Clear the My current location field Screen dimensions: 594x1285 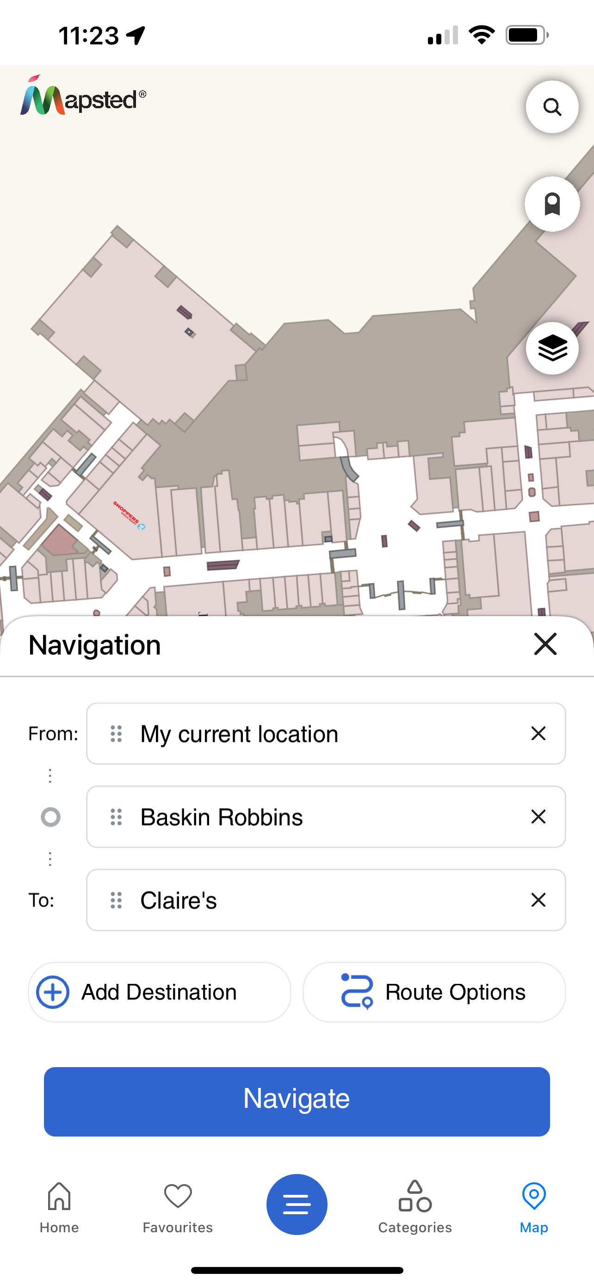point(538,733)
